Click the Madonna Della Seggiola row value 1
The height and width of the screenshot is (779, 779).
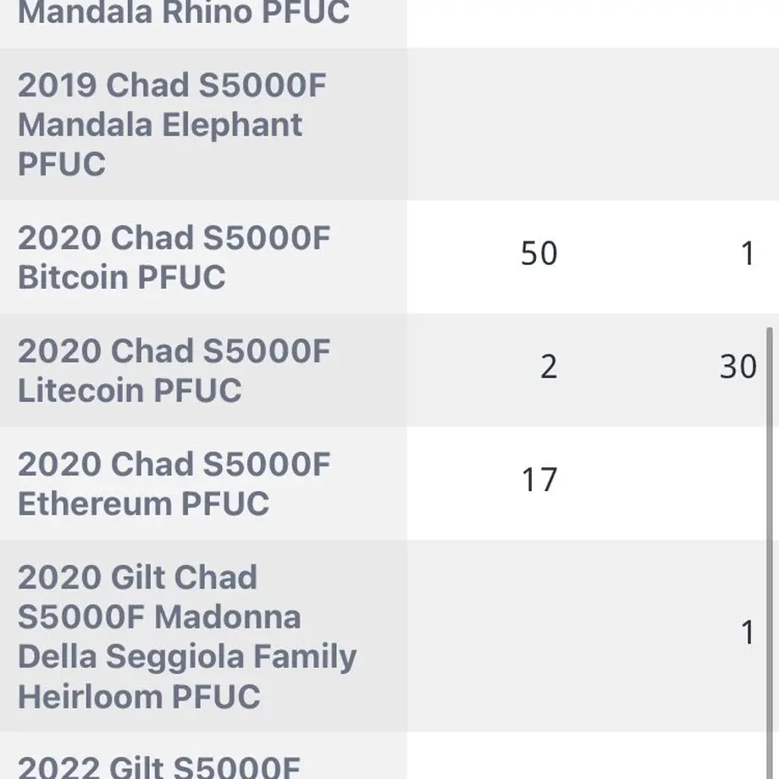(x=749, y=633)
